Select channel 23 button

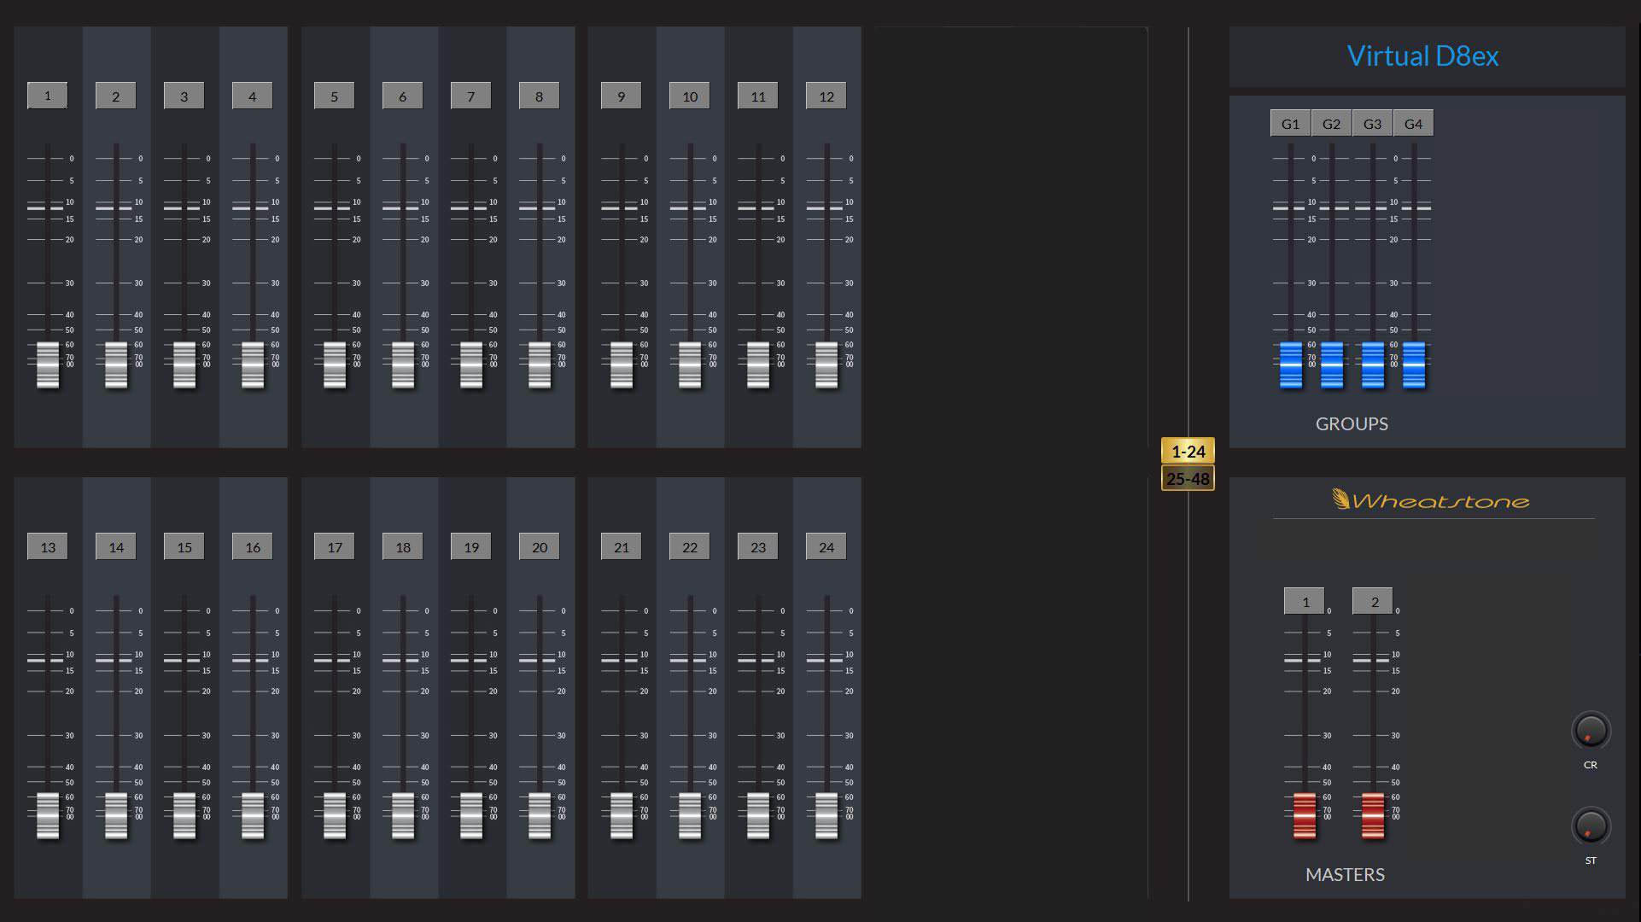(x=758, y=547)
